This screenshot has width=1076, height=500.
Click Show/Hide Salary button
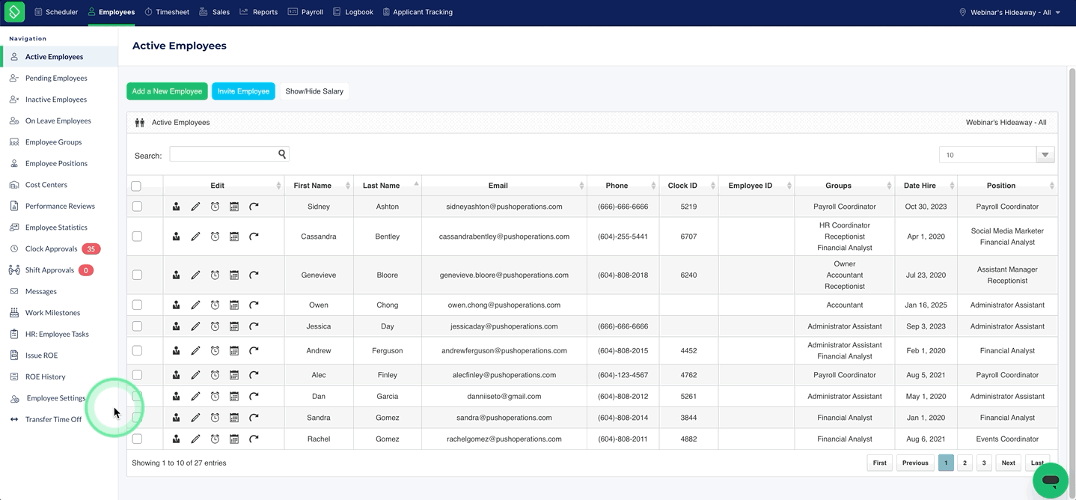point(314,91)
